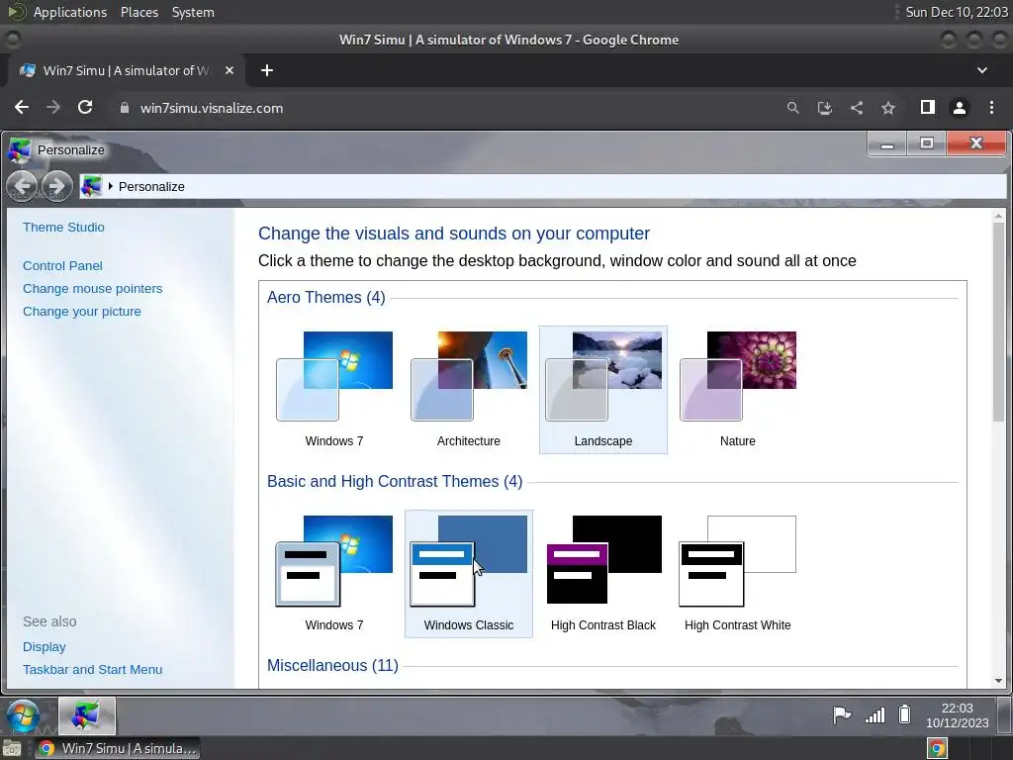
Task: Expand Chrome tab search chevron
Action: 982,70
